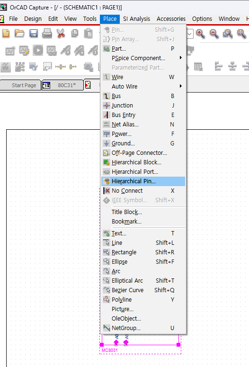Screen dimensions: 249x367
Task: Align selected objects to horizontal center
Action: pyautogui.click(x=232, y=66)
